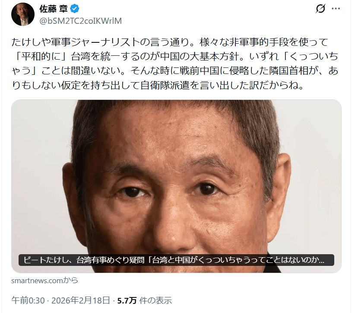This screenshot has width=358, height=313.
Task: Open the article preview photo card
Action: click(176, 186)
